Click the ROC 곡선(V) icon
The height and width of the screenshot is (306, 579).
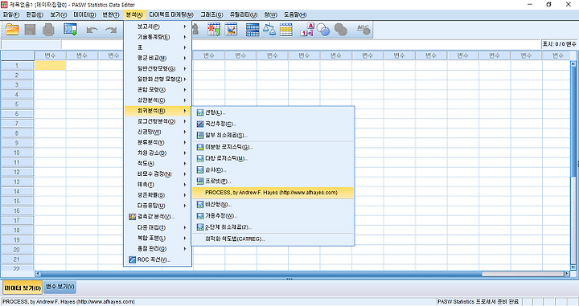(132, 259)
